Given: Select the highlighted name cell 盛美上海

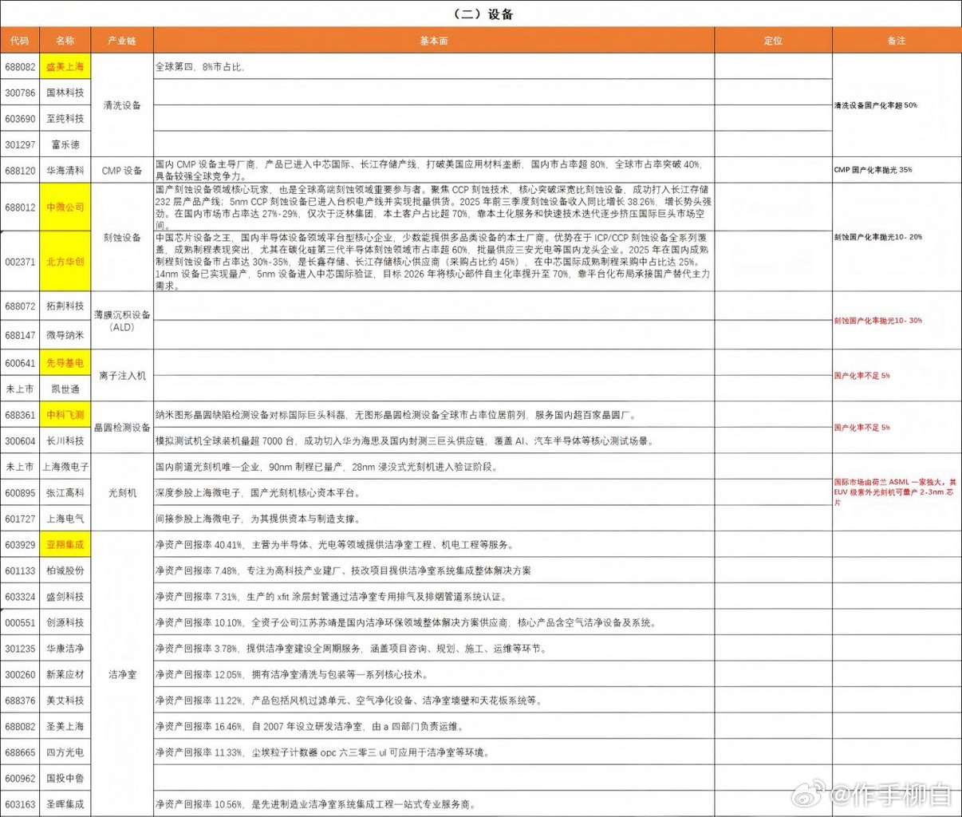Looking at the screenshot, I should coord(65,67).
